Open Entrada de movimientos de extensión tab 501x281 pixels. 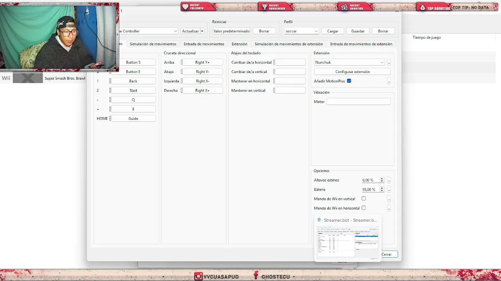click(x=361, y=44)
